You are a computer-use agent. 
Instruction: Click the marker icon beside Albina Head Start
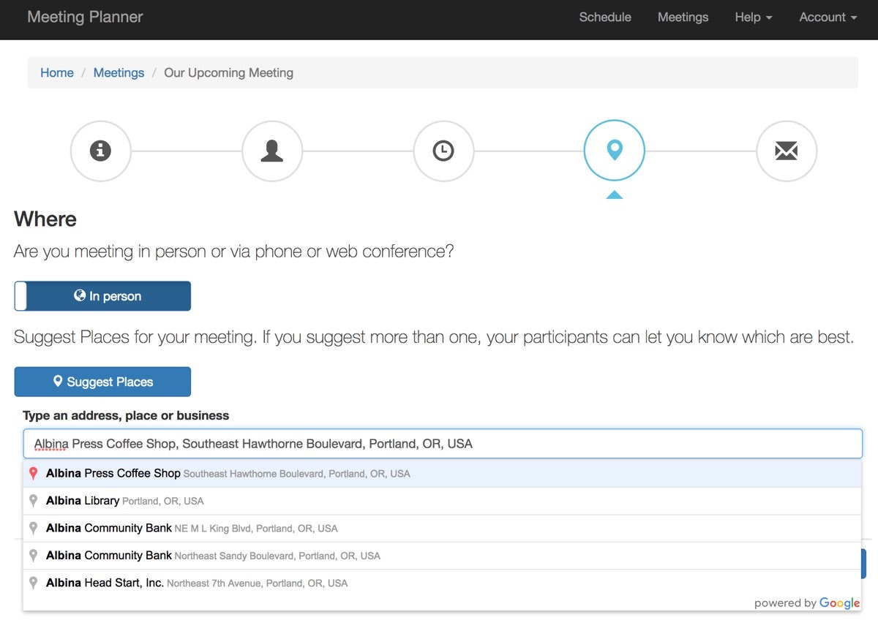point(33,583)
